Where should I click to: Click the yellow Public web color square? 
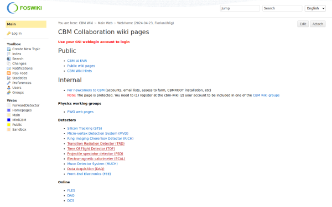9,125
